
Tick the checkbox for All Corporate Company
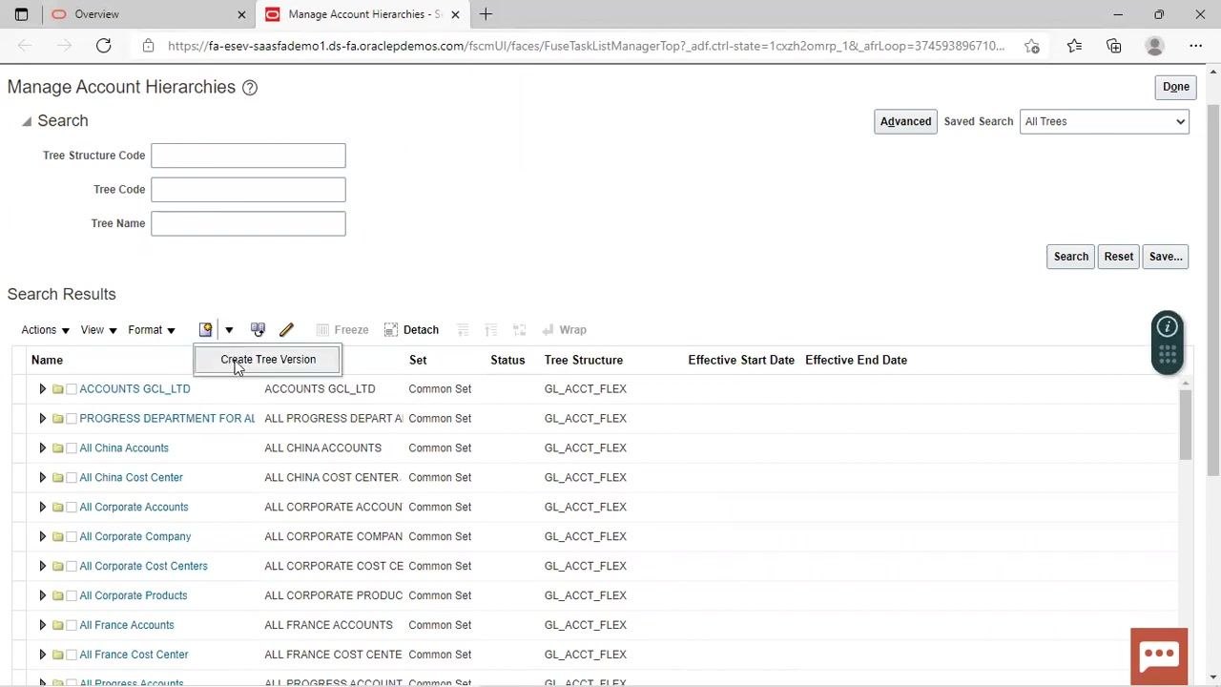point(72,537)
